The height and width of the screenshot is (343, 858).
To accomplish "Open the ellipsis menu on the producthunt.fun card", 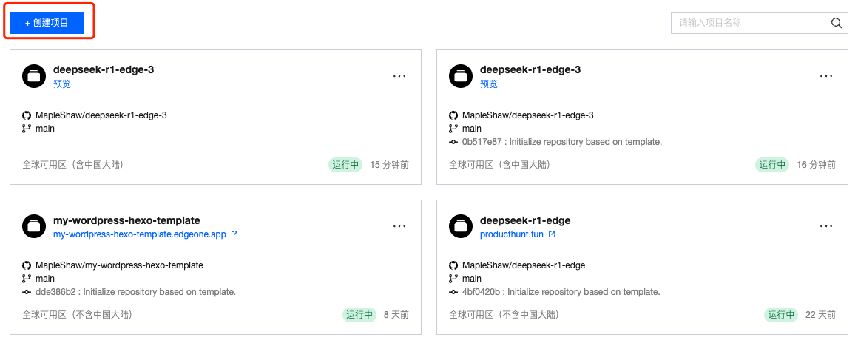I will [x=826, y=226].
